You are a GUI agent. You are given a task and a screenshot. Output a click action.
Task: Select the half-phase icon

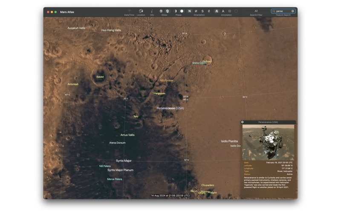click(175, 11)
